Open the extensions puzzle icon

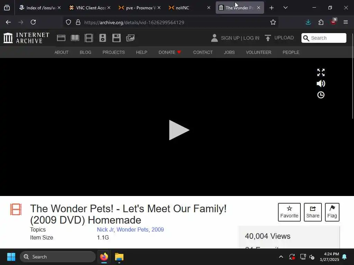[321, 22]
